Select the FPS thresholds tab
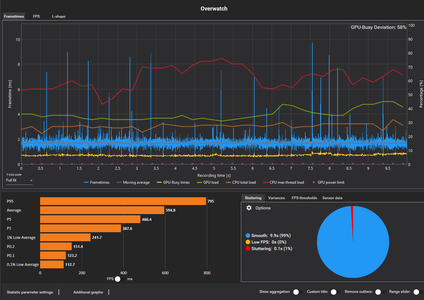The width and height of the screenshot is (424, 300). coord(304,198)
